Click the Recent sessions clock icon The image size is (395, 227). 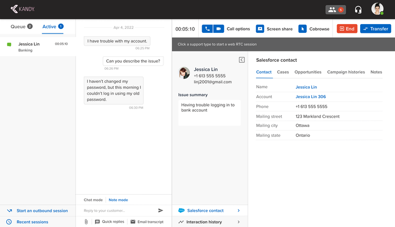pos(9,222)
